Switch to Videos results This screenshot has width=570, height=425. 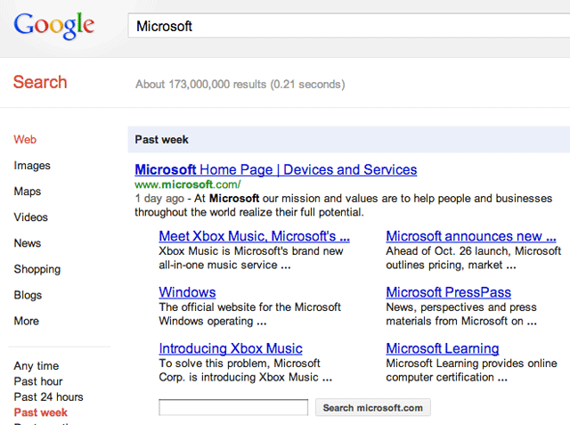pos(30,217)
